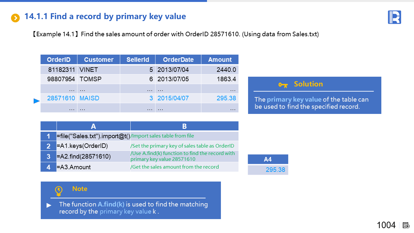414x233 pixels.
Task: Click the return-to-contents page icon
Action: (x=406, y=225)
